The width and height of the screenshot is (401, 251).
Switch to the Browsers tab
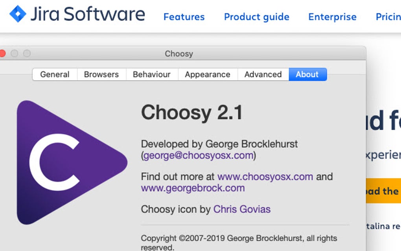click(x=101, y=74)
